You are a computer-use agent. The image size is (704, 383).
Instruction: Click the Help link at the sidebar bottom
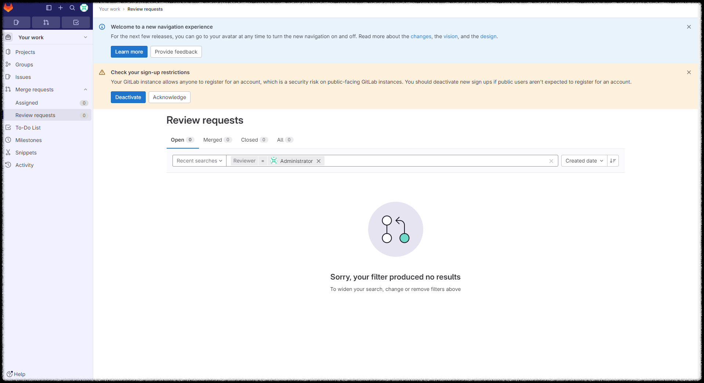point(16,374)
